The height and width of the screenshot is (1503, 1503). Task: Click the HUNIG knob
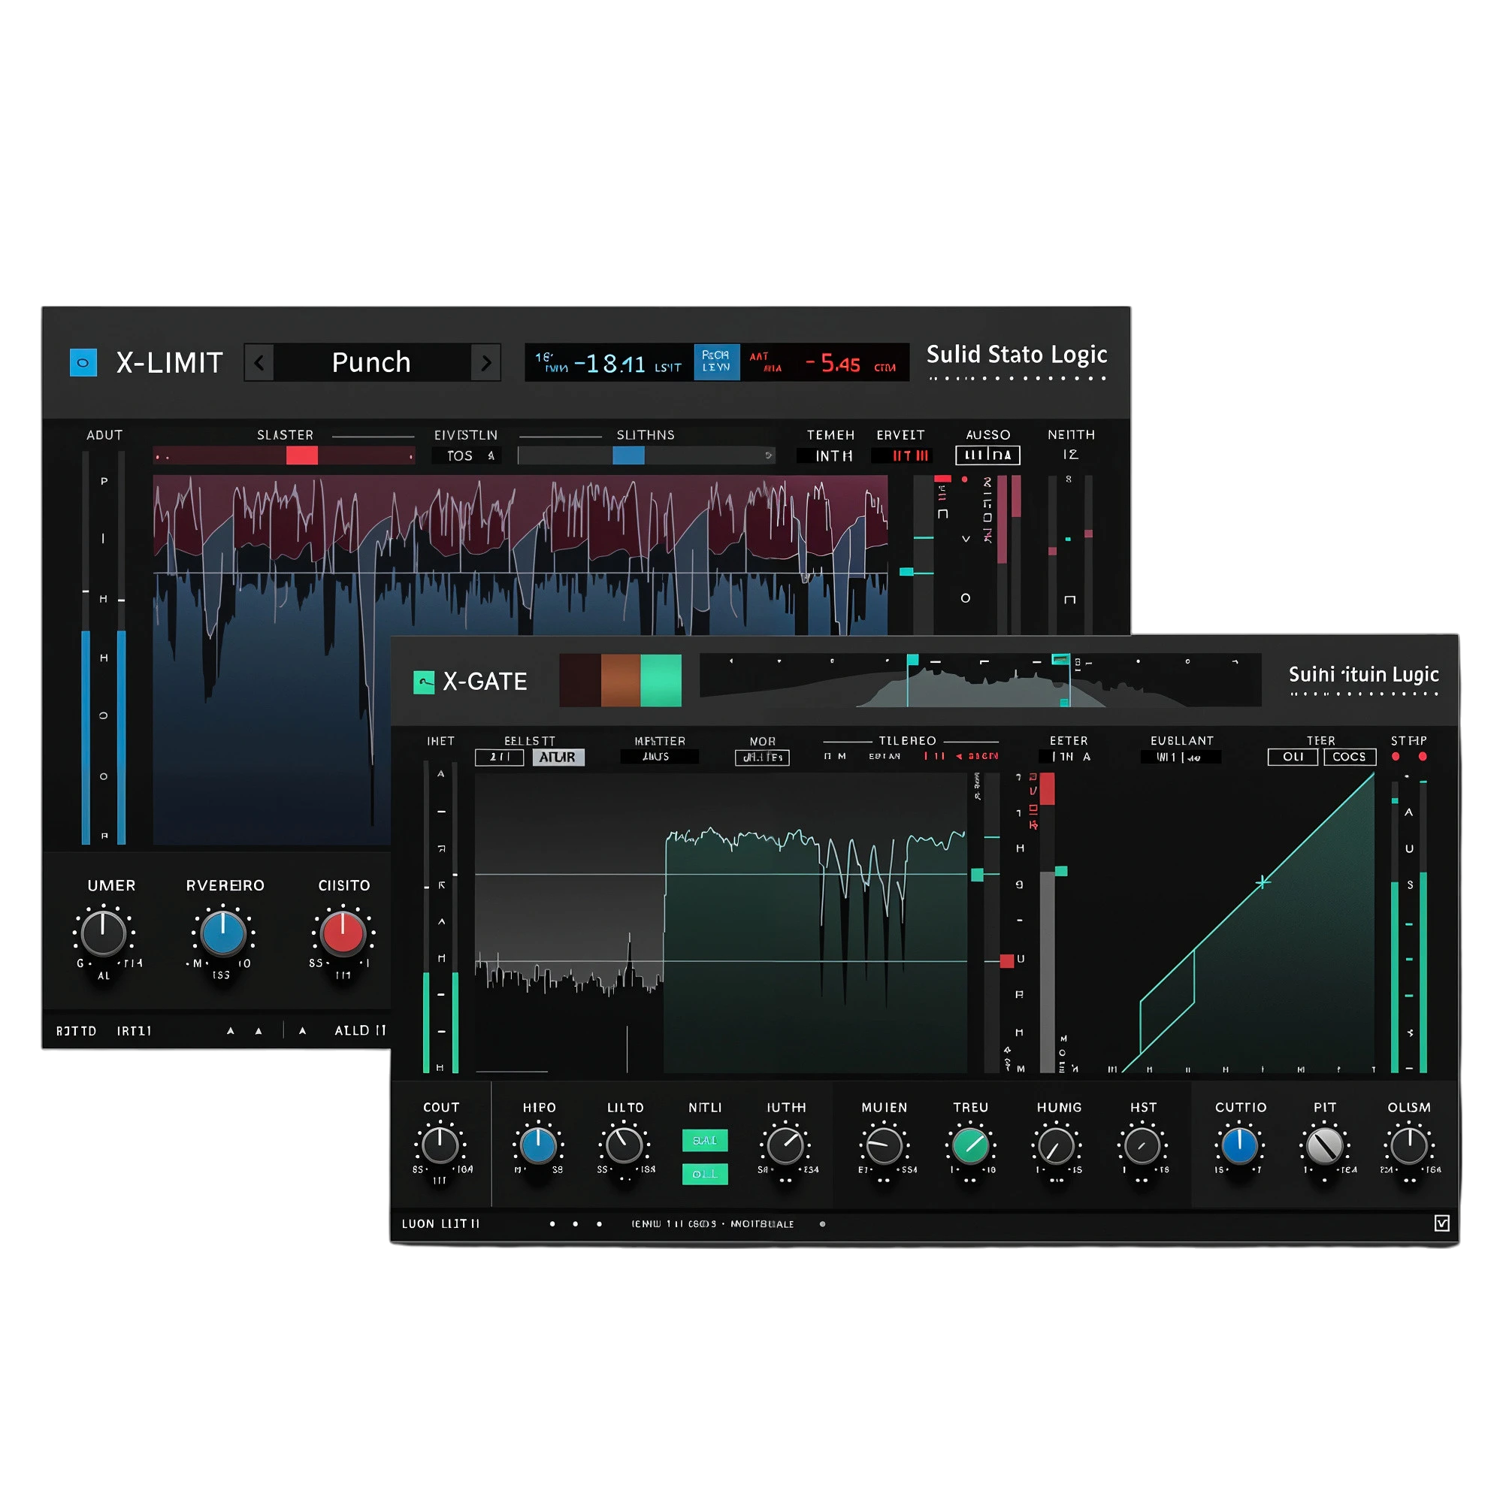tap(1057, 1146)
